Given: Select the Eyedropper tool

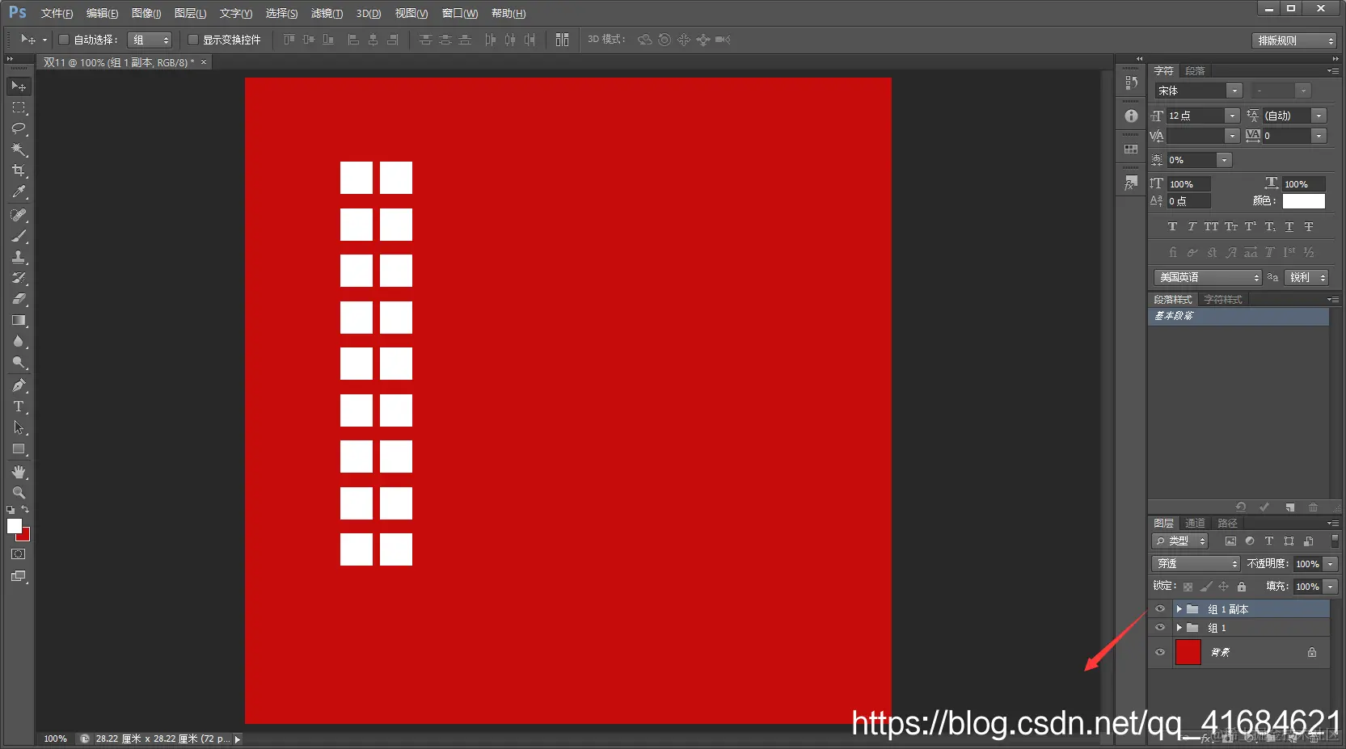Looking at the screenshot, I should [x=19, y=191].
